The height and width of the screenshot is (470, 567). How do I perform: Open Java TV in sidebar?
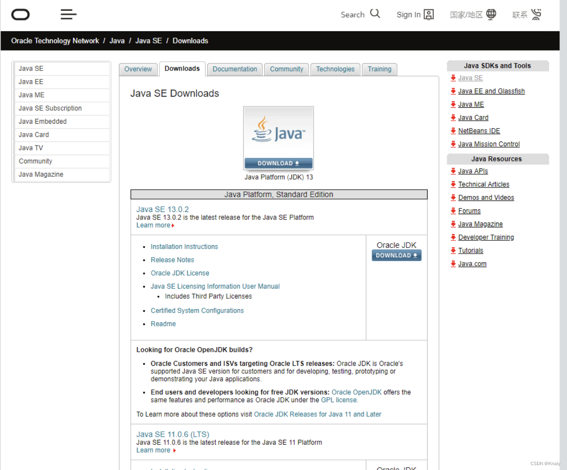(61, 149)
